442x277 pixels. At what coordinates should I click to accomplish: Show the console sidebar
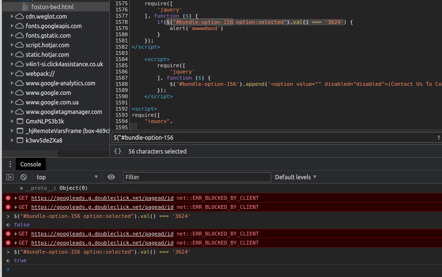coord(10,177)
